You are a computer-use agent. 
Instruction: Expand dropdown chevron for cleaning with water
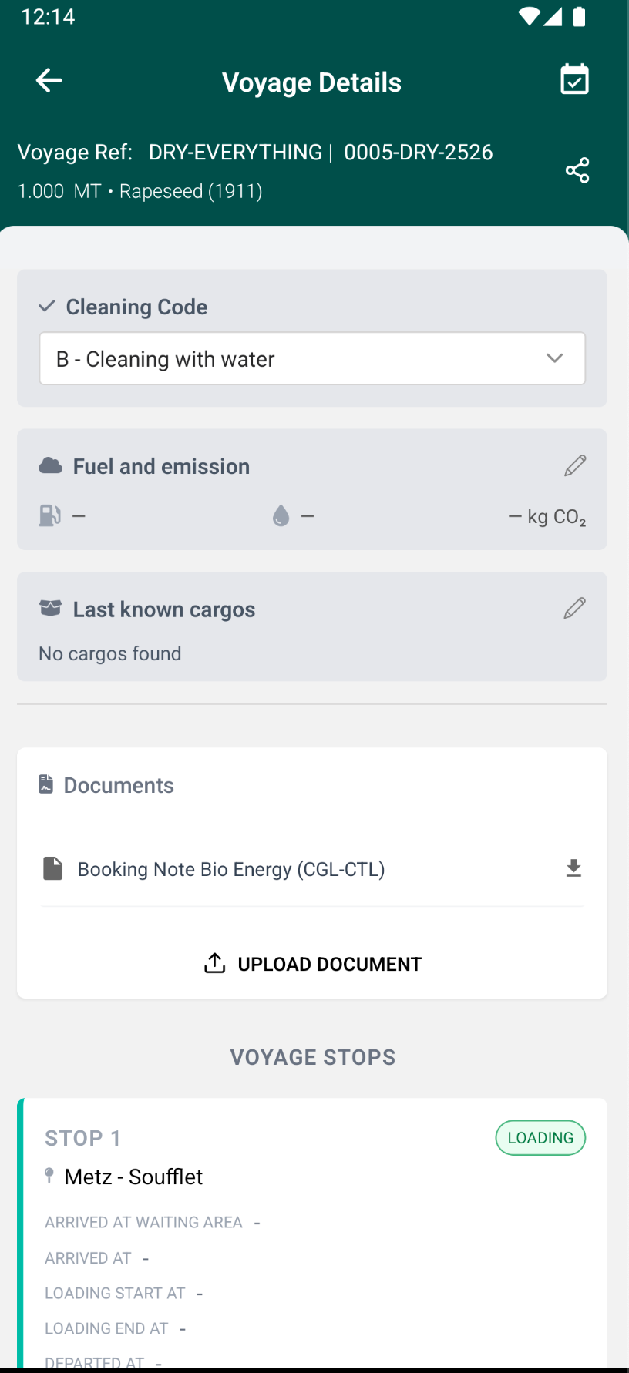[x=554, y=358]
